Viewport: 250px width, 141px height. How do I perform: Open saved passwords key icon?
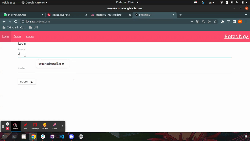[x=192, y=21]
